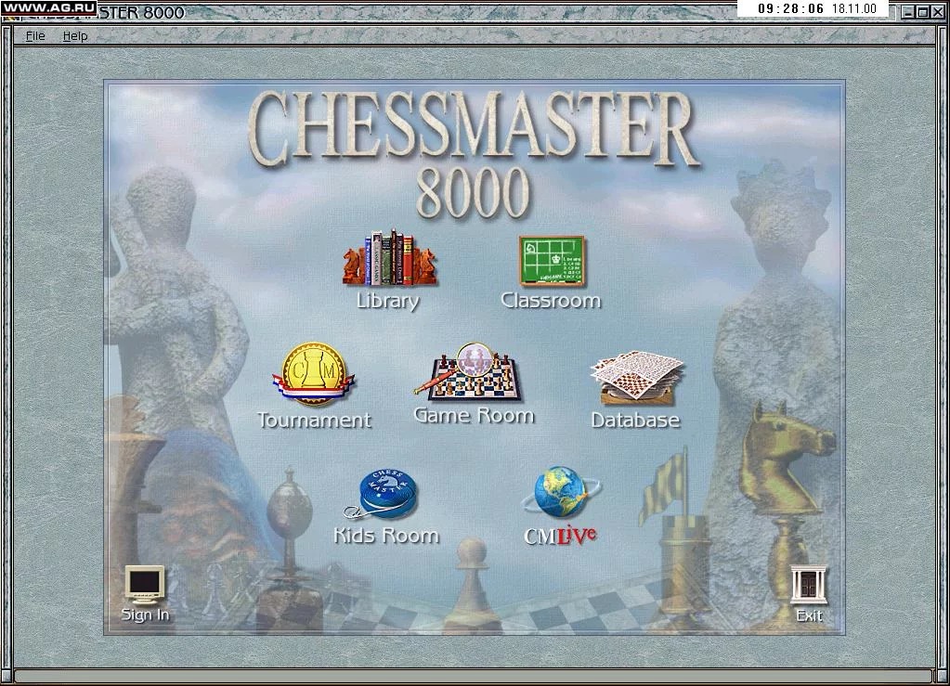Open the Library bookshelf icon

[390, 258]
